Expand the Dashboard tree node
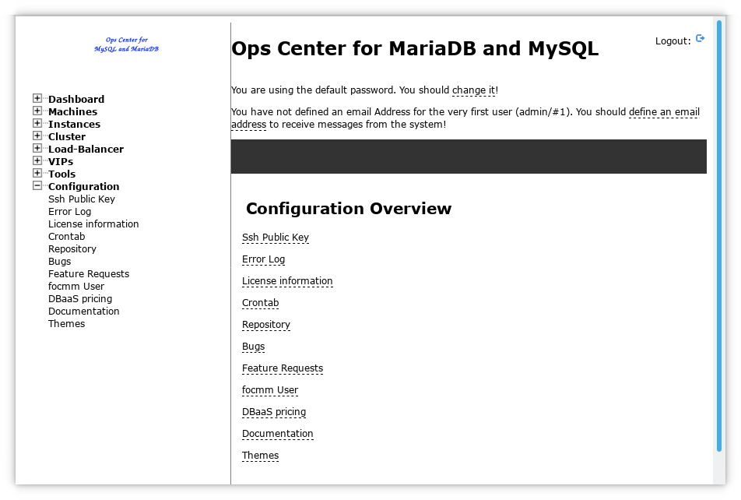The width and height of the screenshot is (741, 500). (x=37, y=98)
